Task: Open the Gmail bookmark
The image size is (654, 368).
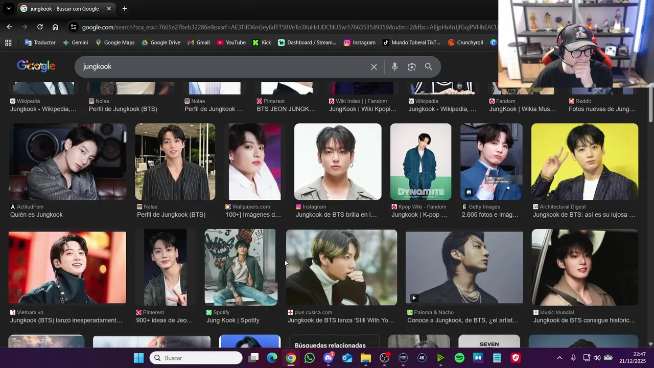Action: (199, 42)
